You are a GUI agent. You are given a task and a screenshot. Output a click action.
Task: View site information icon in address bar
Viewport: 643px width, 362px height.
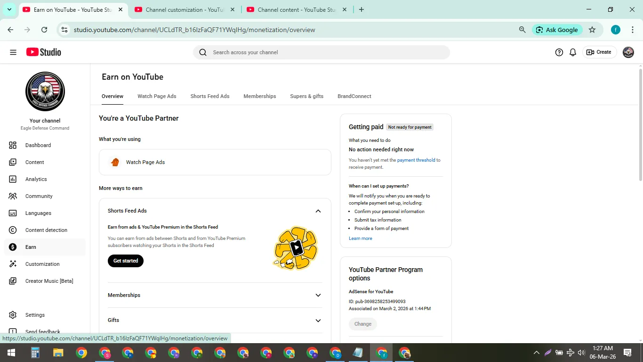[64, 30]
